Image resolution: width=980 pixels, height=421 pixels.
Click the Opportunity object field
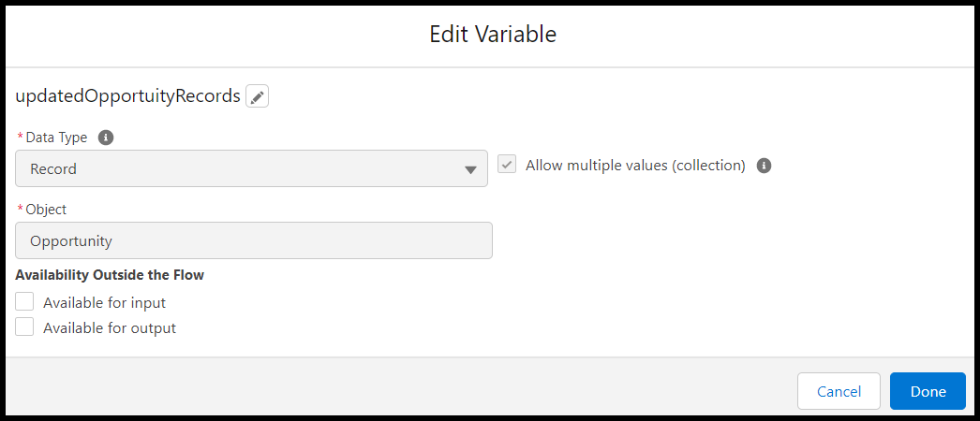(x=254, y=240)
